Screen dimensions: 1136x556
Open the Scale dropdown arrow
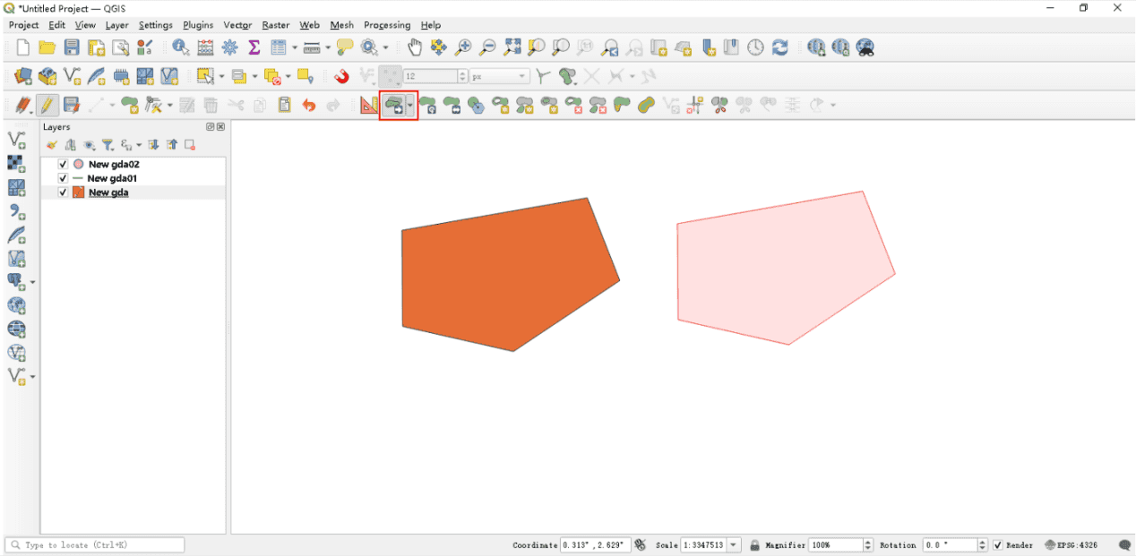(x=734, y=545)
